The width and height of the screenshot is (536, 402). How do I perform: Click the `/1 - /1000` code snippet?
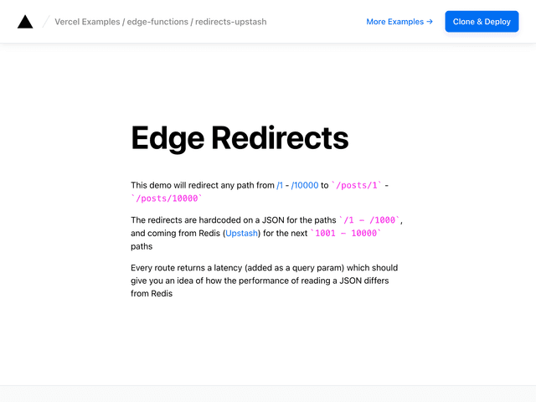[x=369, y=220]
